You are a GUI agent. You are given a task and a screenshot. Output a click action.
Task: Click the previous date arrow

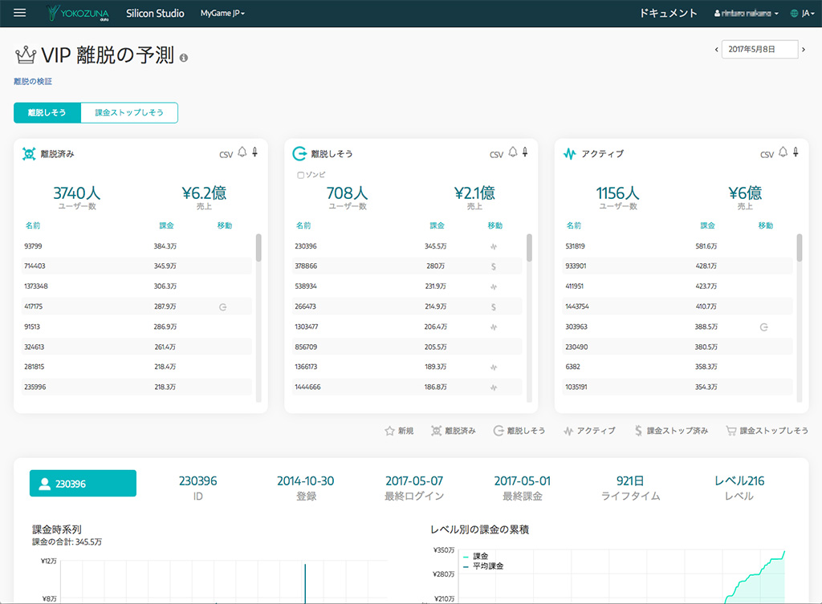click(x=716, y=50)
